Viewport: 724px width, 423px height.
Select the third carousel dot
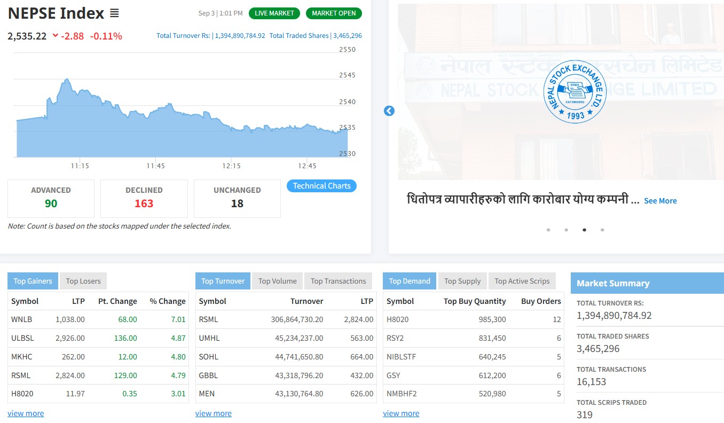[585, 230]
